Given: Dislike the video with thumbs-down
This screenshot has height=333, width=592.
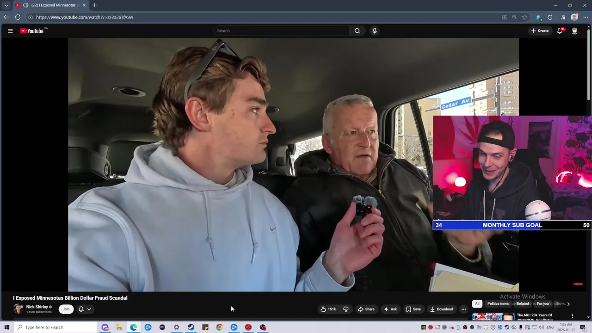Looking at the screenshot, I should (x=345, y=309).
